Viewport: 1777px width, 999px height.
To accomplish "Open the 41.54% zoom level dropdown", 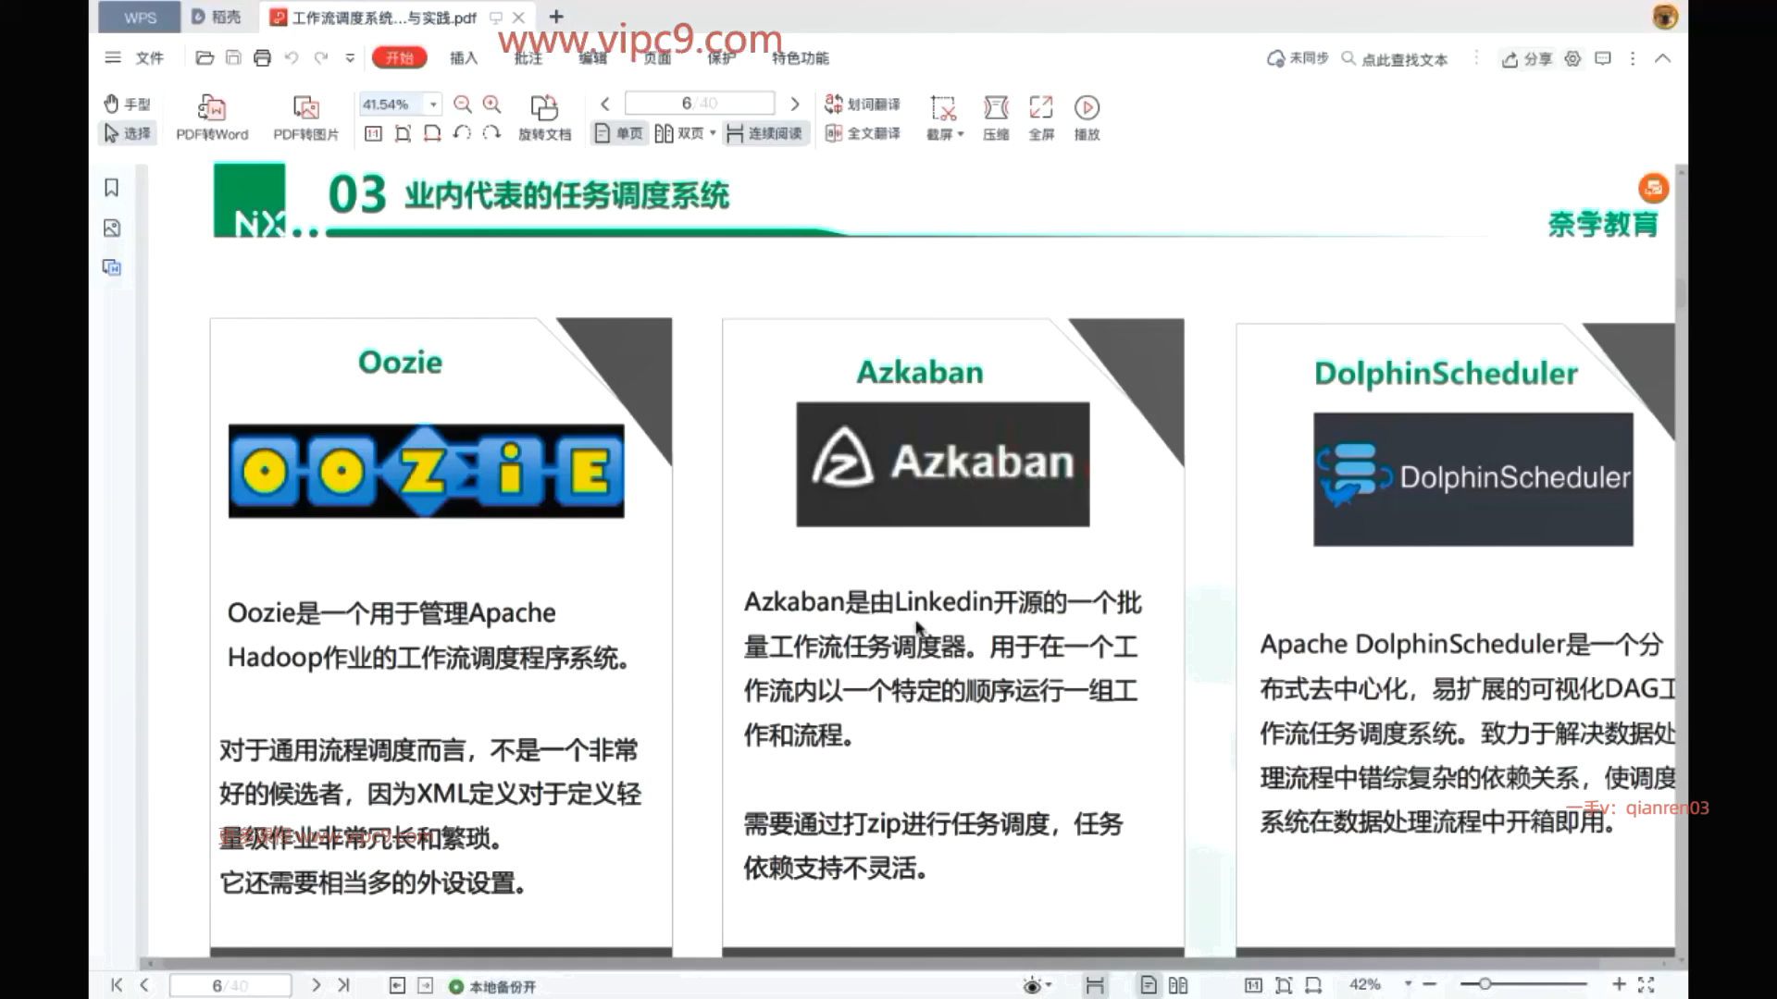I will 433,105.
